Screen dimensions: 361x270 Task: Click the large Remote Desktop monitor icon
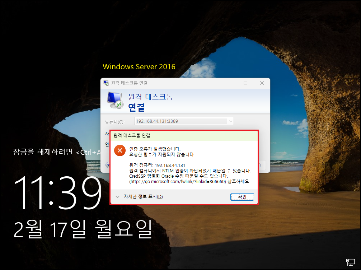click(x=115, y=100)
